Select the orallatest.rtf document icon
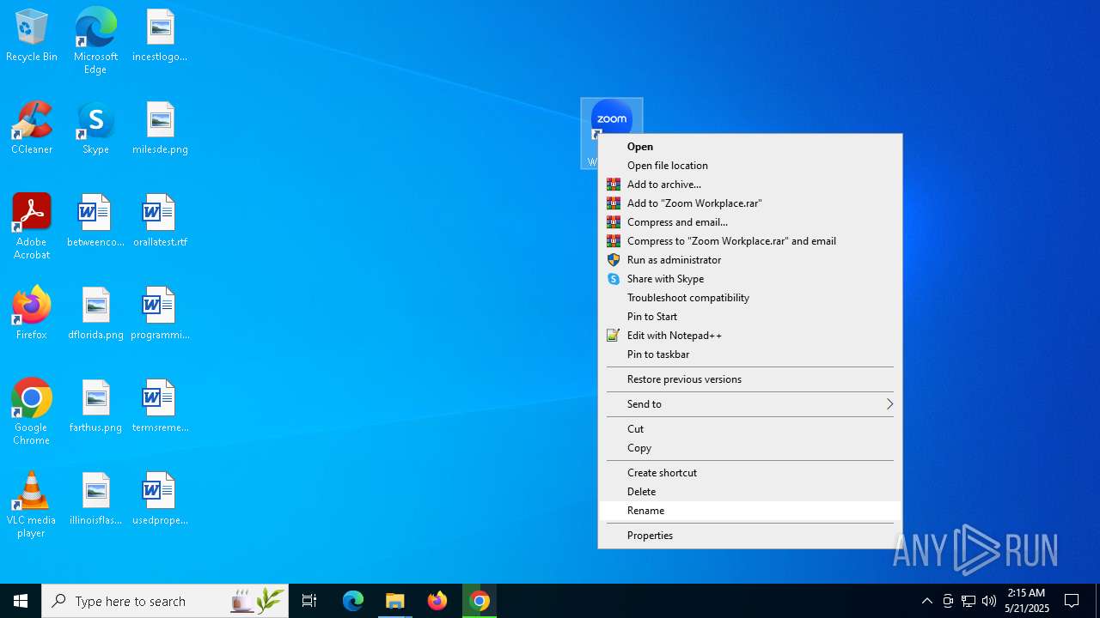Viewport: 1100px width, 618px height. [x=160, y=221]
